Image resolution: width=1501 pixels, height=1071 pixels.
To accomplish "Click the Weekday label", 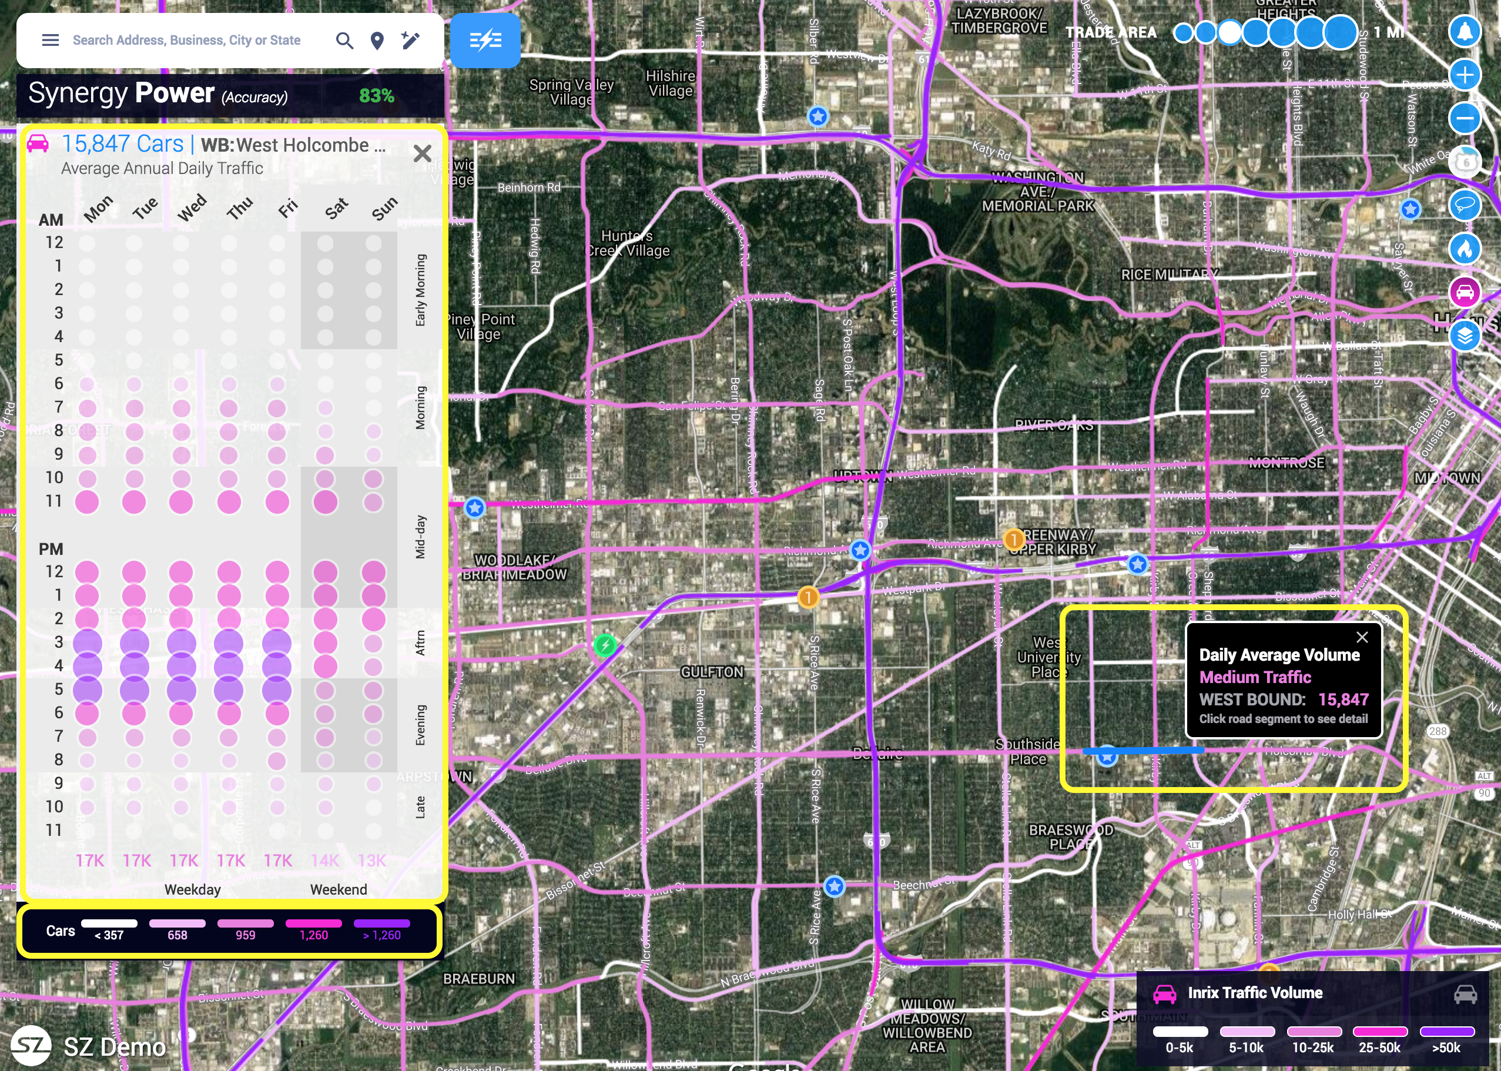I will [x=193, y=889].
